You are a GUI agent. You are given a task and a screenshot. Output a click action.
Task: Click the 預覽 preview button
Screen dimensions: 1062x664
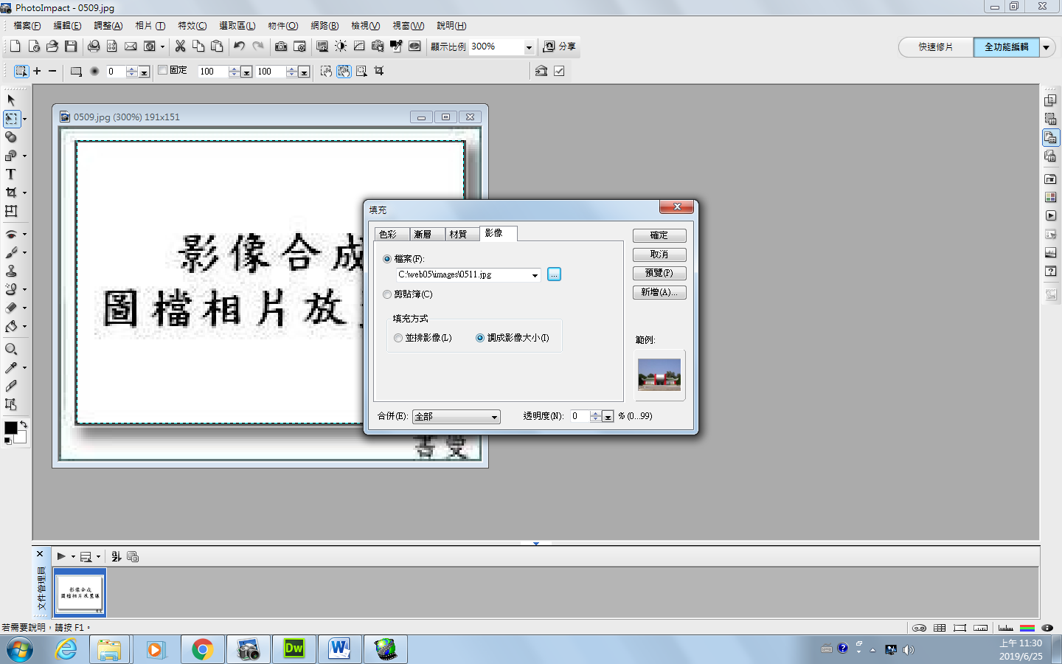pyautogui.click(x=659, y=273)
